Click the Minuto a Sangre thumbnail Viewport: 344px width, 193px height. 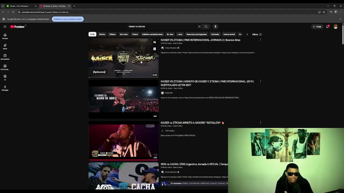point(124,140)
